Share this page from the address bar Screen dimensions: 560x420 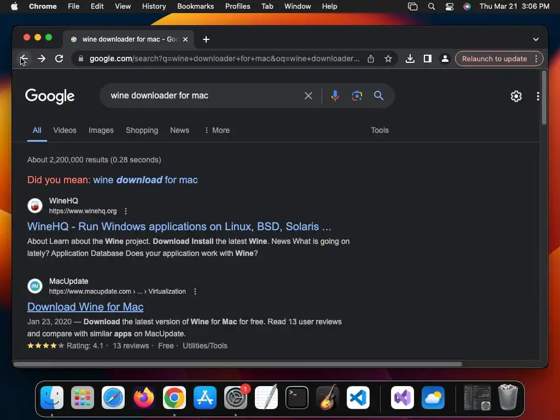click(x=371, y=59)
